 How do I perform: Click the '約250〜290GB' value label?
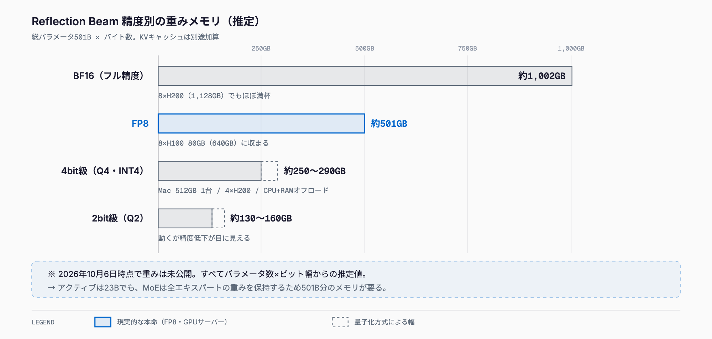[x=315, y=171]
